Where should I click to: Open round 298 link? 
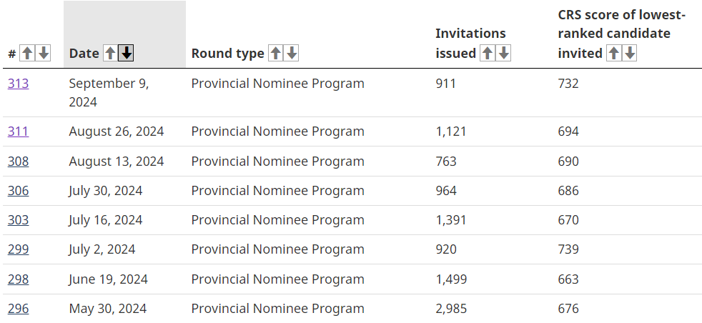coord(18,279)
